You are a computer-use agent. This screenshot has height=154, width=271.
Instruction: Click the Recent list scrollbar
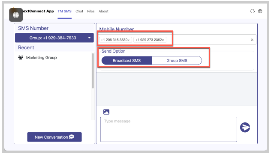point(93,71)
